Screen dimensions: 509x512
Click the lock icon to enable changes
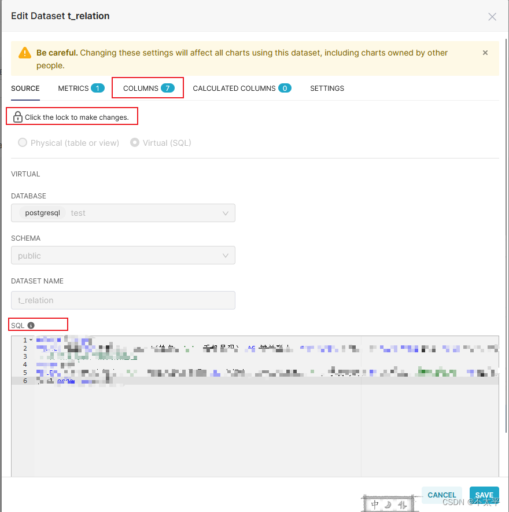click(17, 116)
